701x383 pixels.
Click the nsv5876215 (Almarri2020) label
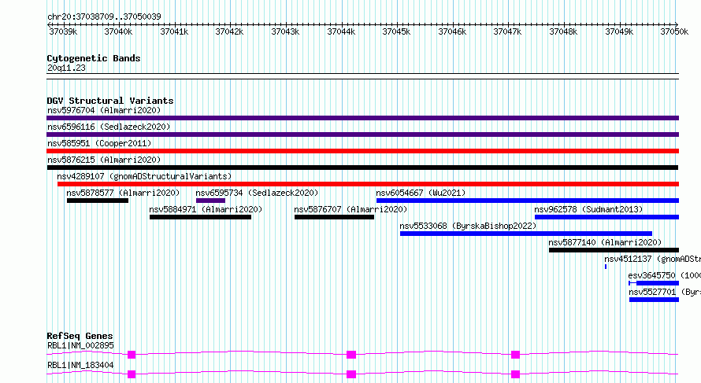point(104,160)
